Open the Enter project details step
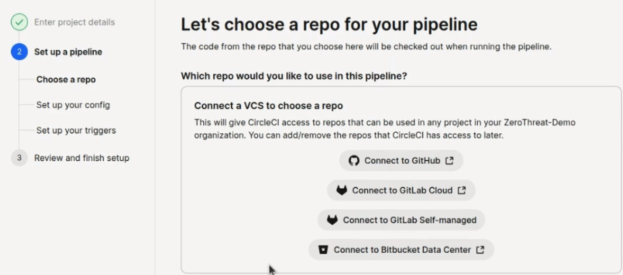This screenshot has height=275, width=623. [74, 22]
